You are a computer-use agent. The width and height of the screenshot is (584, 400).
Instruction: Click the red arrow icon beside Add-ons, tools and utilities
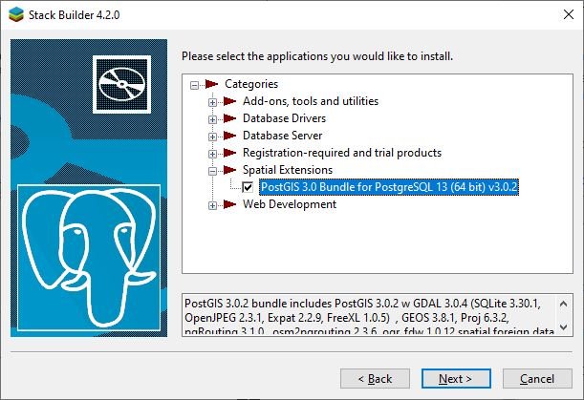[229, 101]
